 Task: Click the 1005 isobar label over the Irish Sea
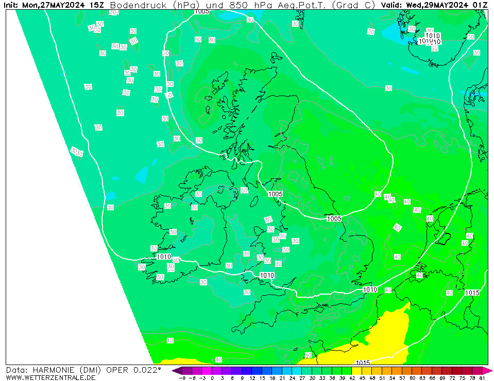(x=276, y=194)
